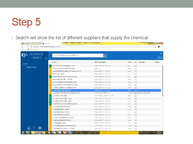Sort by Colour column header
This screenshot has height=144, width=193.
130,62
